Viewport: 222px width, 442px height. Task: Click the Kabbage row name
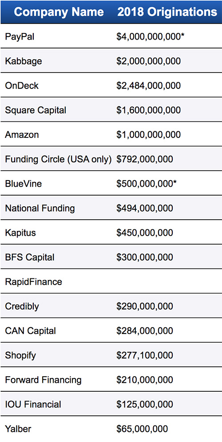24,61
